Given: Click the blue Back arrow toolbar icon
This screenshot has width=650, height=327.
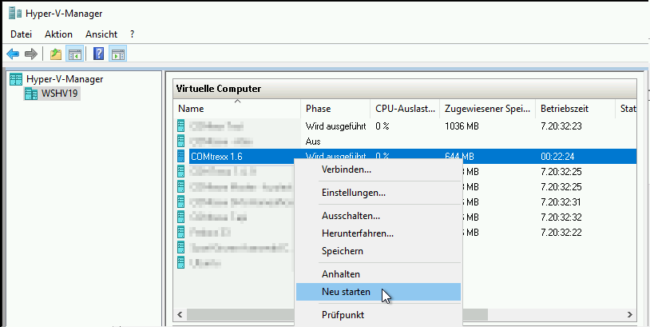Looking at the screenshot, I should [x=14, y=54].
